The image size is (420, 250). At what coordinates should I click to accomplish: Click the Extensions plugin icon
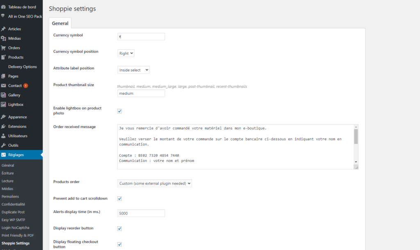click(3, 127)
